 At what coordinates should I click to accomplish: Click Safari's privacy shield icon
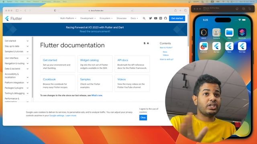(x=55, y=10)
